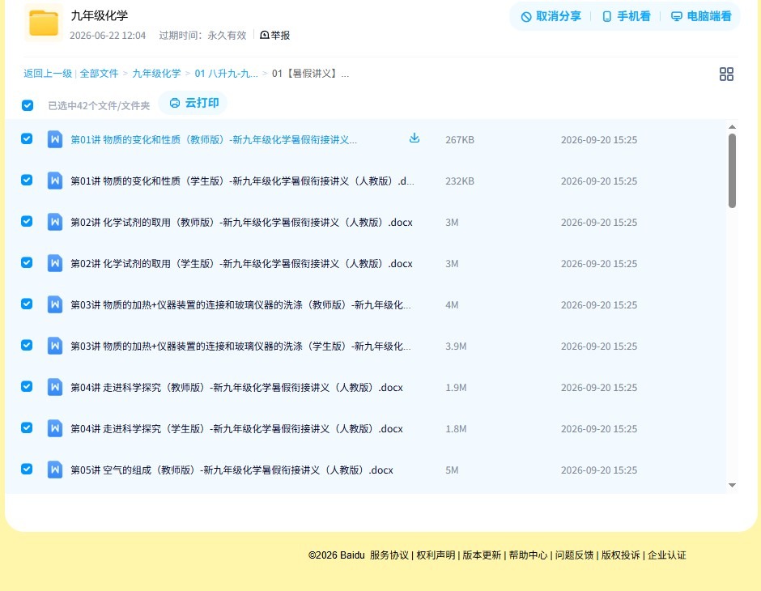This screenshot has width=761, height=591.
Task: Click the 九年级化学 share title text
Action: pos(100,15)
